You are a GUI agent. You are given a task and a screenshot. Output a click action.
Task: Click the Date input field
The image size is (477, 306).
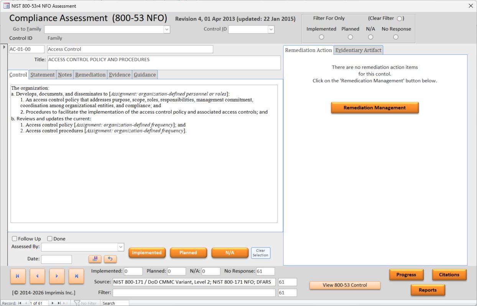(56, 259)
